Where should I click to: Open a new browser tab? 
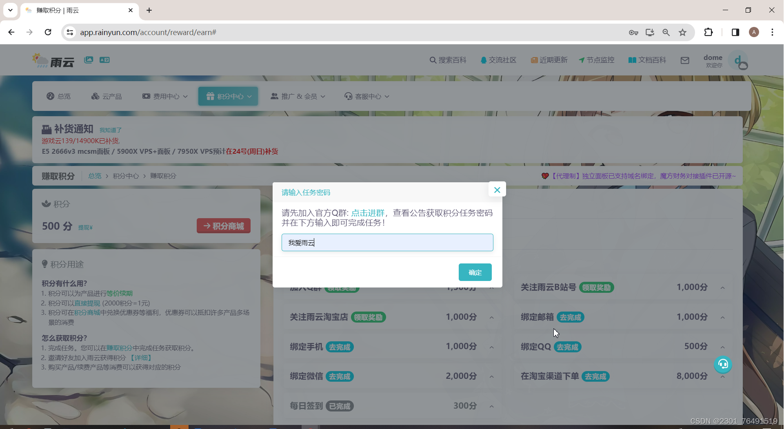coord(149,10)
